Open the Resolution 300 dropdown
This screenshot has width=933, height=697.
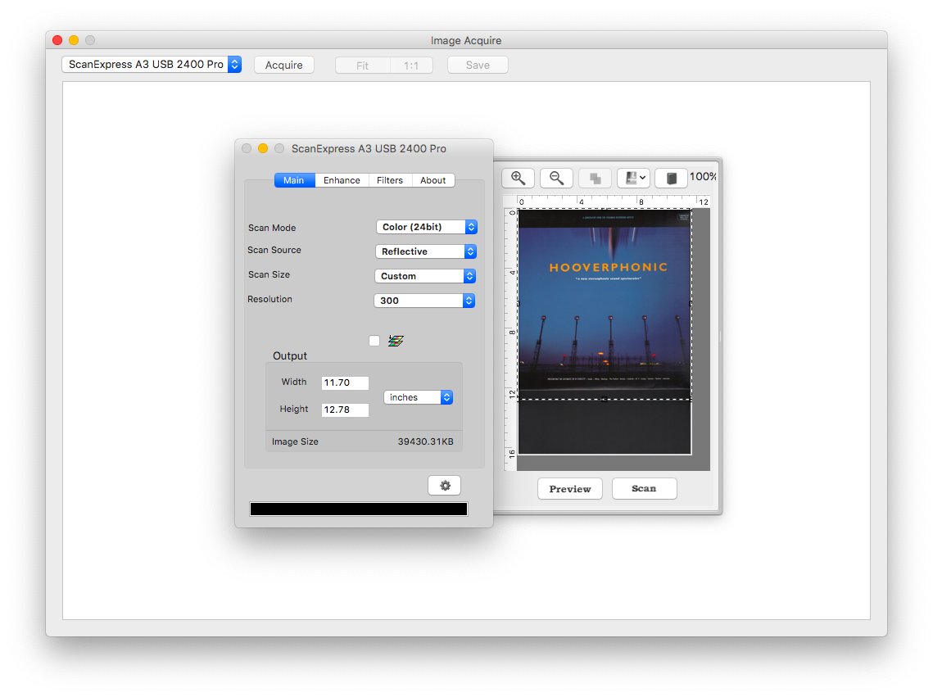[424, 301]
